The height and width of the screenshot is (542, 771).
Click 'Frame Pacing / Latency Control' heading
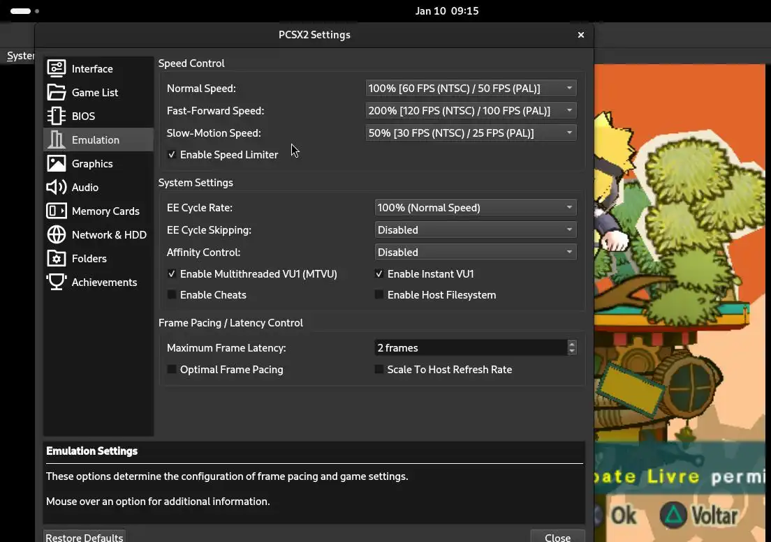[x=230, y=323]
